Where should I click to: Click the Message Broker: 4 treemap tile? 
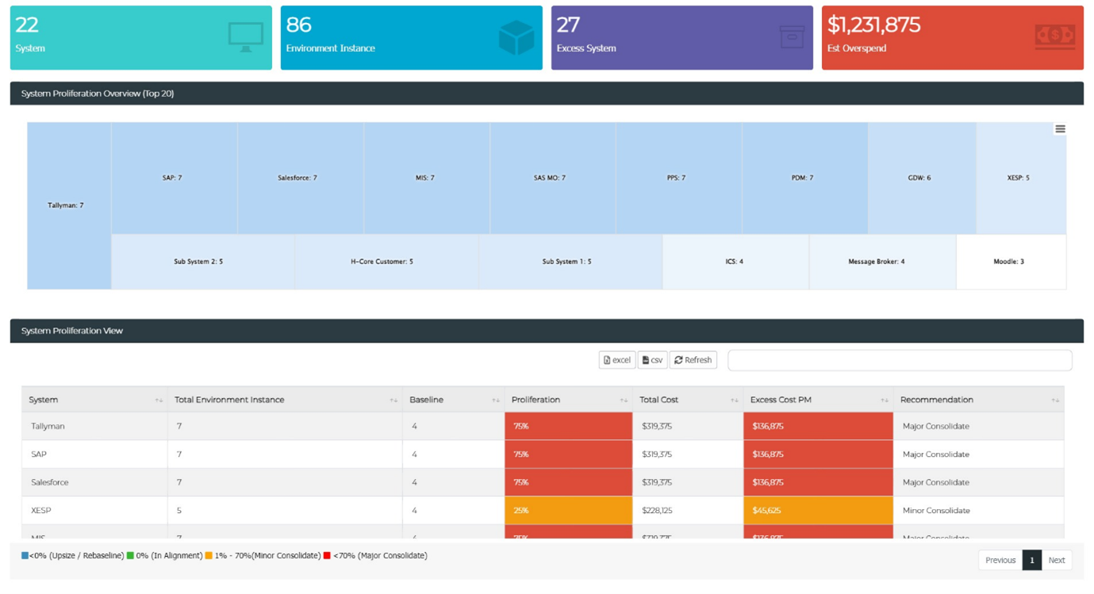[882, 262]
